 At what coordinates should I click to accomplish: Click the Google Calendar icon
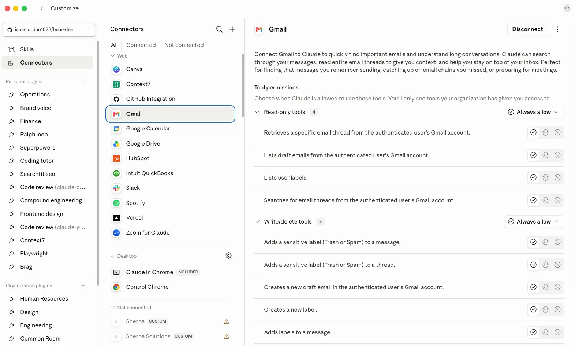coord(116,129)
